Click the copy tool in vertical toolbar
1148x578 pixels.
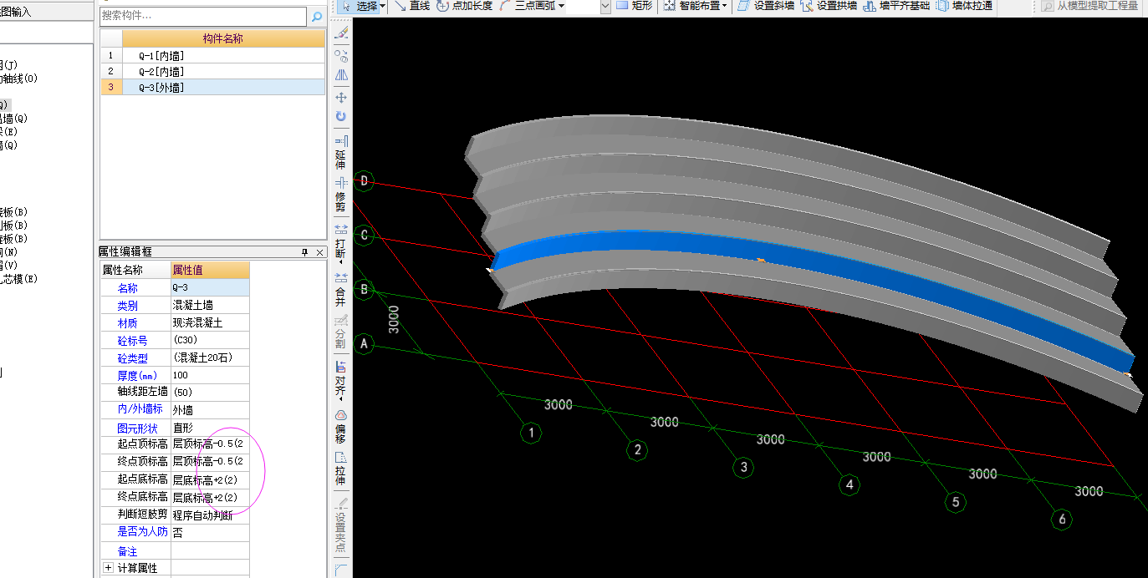[341, 55]
